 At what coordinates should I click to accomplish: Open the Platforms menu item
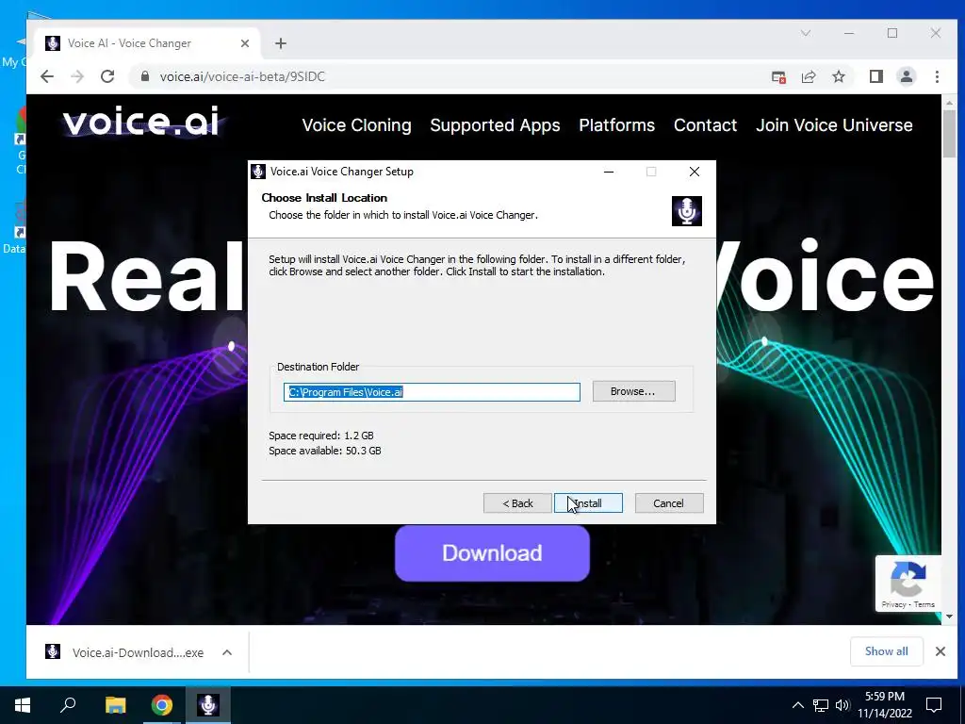tap(616, 125)
